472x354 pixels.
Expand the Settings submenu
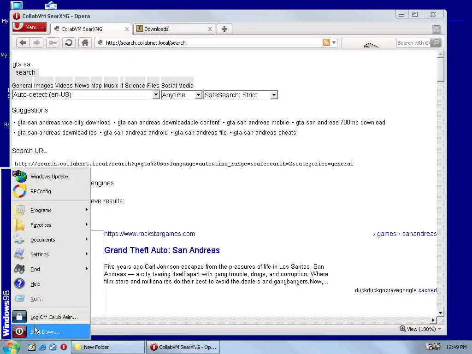tap(51, 254)
